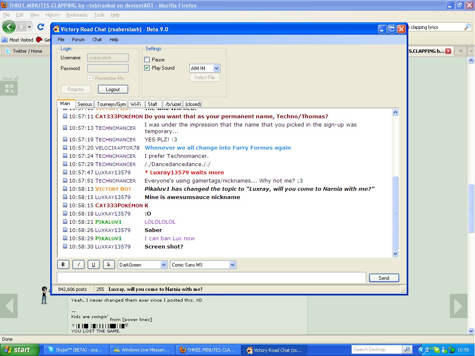Click message icon beside Pikaluv1 ban message
475x356 pixels.
point(65,239)
